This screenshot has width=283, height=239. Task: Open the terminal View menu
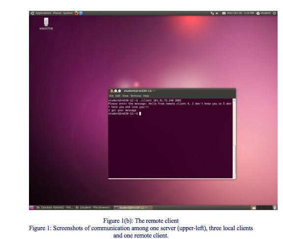point(125,96)
